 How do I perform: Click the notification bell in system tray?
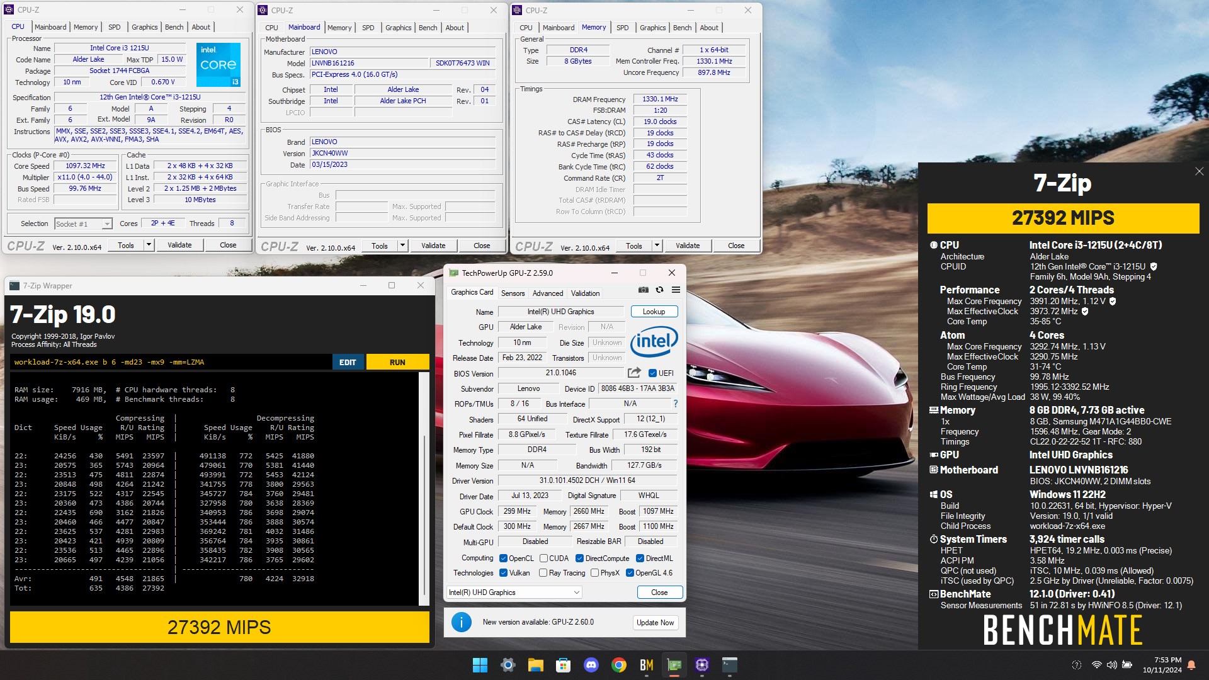click(1191, 665)
